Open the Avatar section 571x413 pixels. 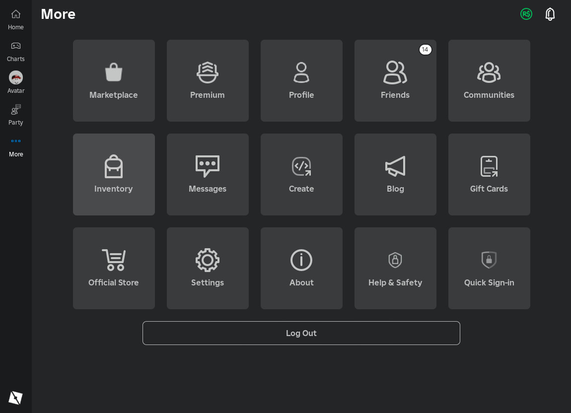[15, 83]
